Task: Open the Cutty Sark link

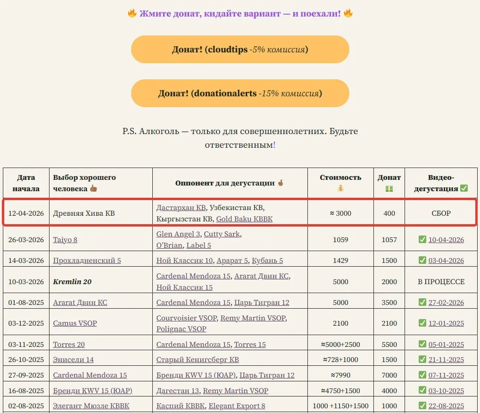Action: coord(222,234)
